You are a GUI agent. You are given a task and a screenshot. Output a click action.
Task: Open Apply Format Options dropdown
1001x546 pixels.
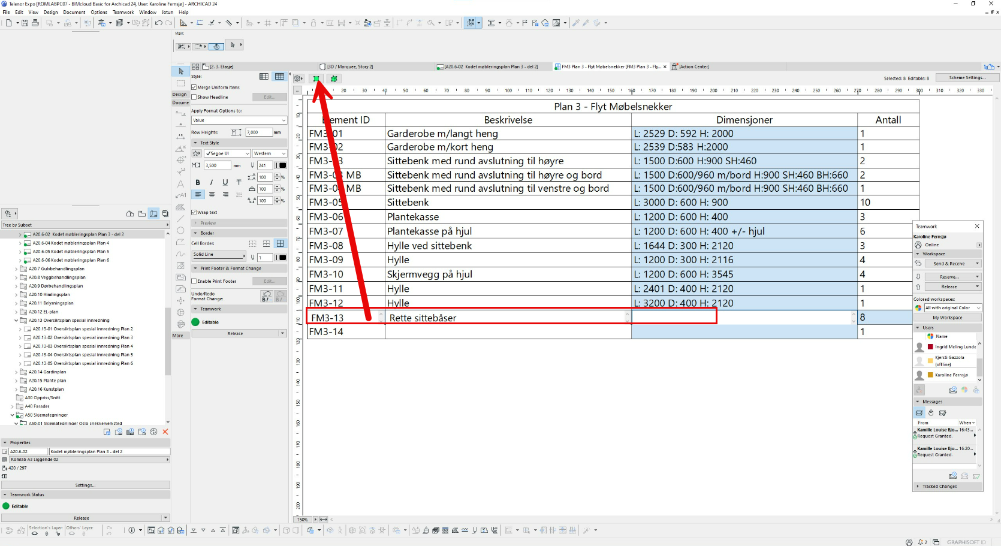coord(239,120)
